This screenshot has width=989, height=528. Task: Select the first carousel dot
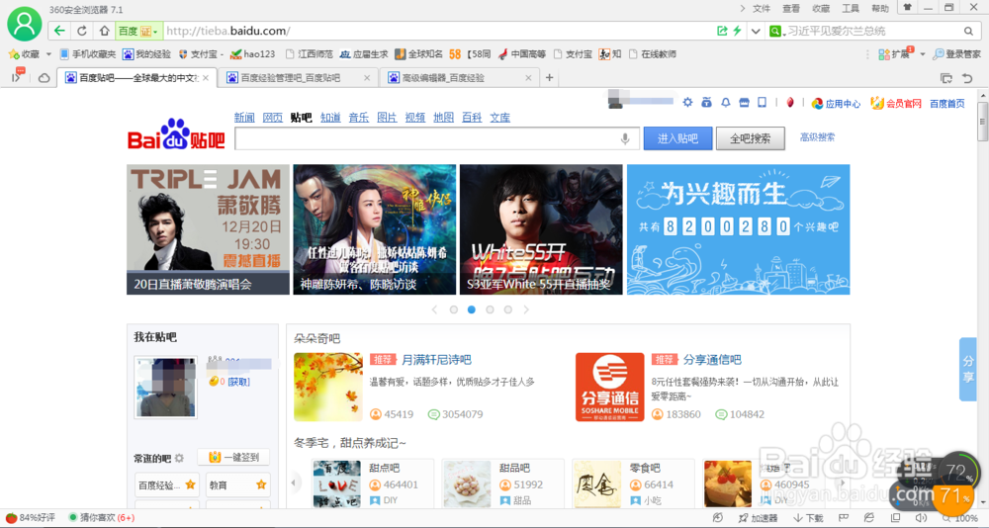click(x=454, y=309)
